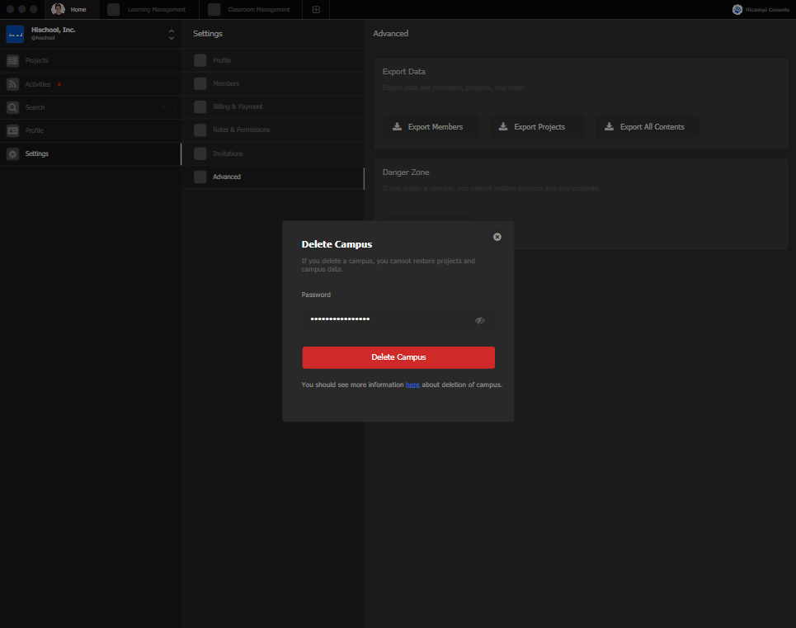The width and height of the screenshot is (796, 628).
Task: Select the Settings gear icon
Action: point(12,154)
